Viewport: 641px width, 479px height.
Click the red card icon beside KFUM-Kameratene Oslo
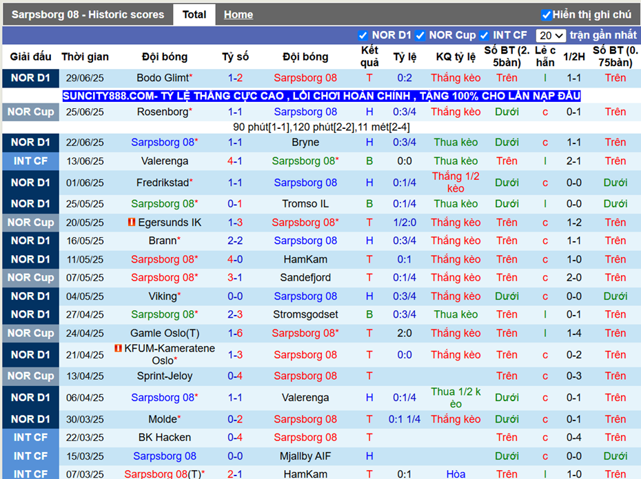[x=118, y=348]
